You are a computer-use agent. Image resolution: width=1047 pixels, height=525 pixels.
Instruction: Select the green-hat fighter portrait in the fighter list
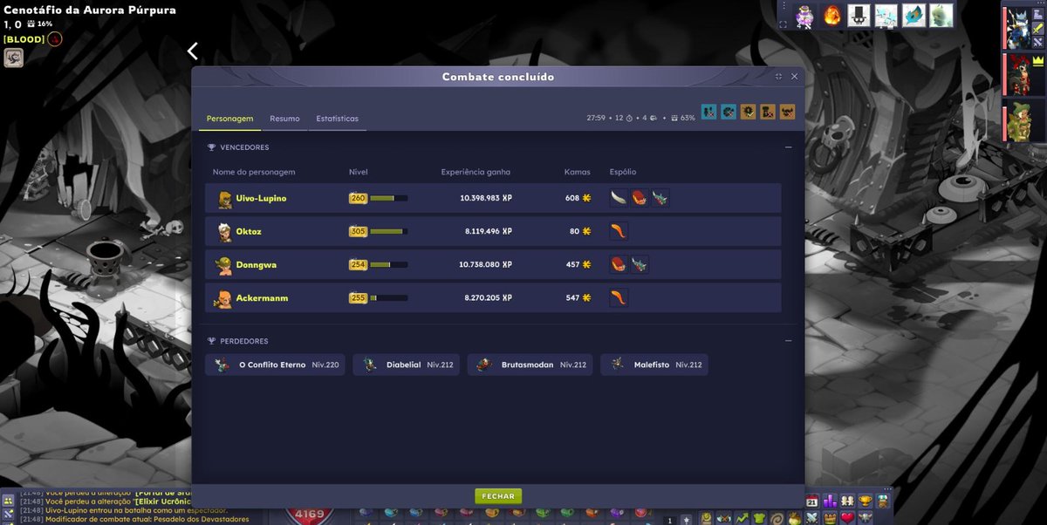tap(1017, 121)
